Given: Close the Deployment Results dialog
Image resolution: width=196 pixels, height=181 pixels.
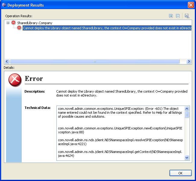Looking at the screenshot, I should click(x=191, y=5).
